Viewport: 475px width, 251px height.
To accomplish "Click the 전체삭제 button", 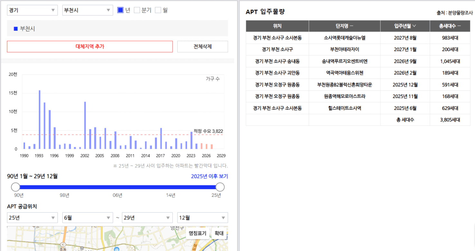I will (x=202, y=46).
